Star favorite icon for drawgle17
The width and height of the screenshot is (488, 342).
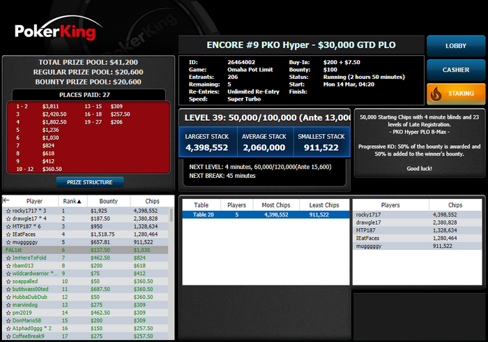pyautogui.click(x=8, y=218)
